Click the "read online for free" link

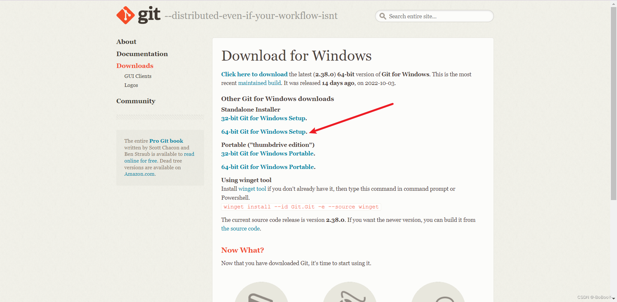pos(159,157)
